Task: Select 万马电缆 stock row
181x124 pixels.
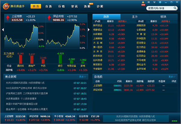Action: tap(152, 60)
